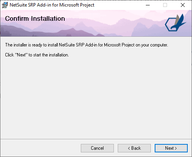
Task: Cancel the installation
Action: click(x=97, y=148)
